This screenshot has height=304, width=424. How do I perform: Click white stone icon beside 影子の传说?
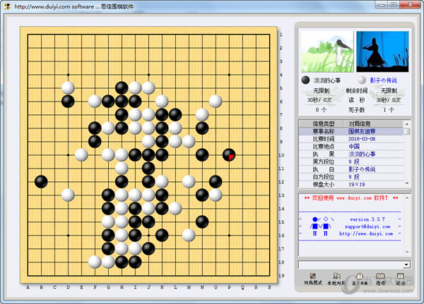point(362,80)
